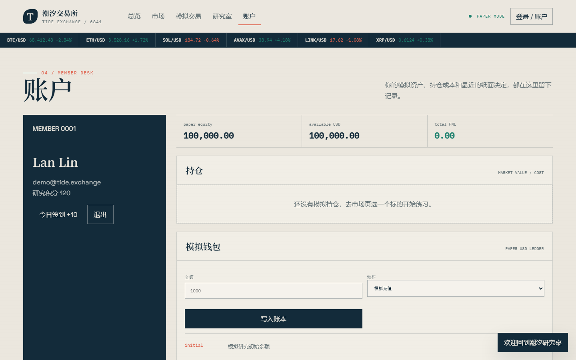
Task: Select the 账户 account tab
Action: (249, 16)
